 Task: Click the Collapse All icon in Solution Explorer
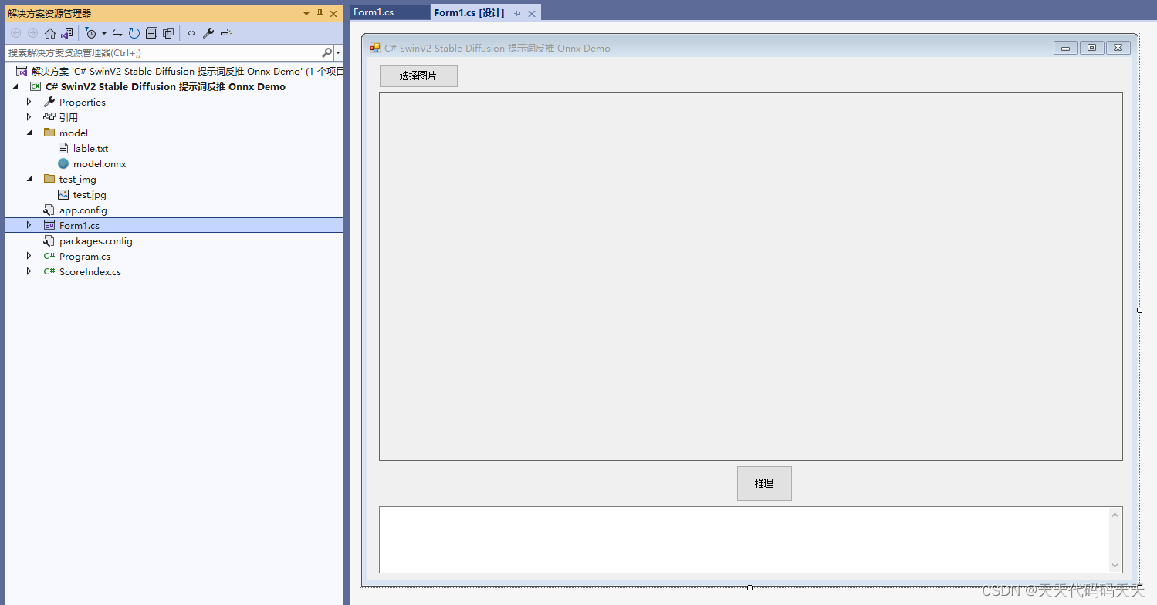pyautogui.click(x=151, y=33)
